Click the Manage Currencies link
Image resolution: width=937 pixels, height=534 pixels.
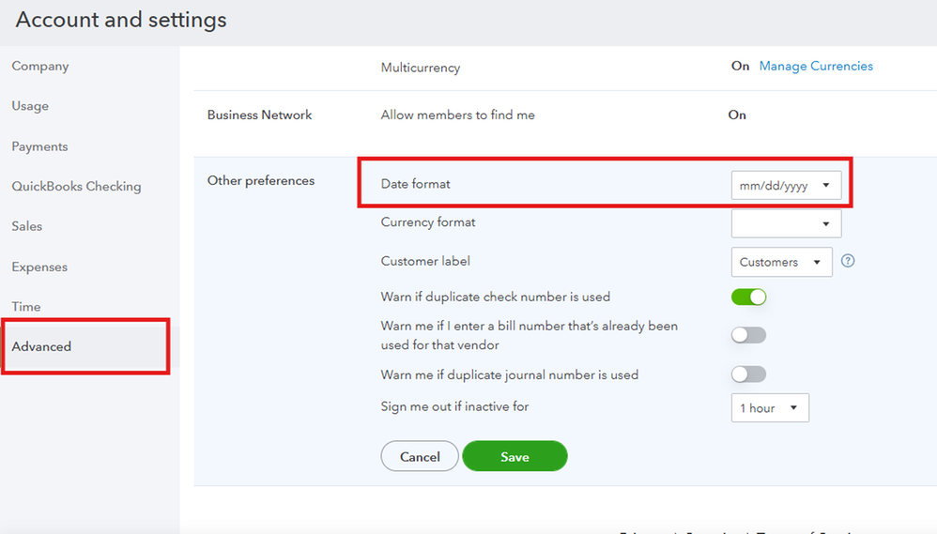pos(816,67)
